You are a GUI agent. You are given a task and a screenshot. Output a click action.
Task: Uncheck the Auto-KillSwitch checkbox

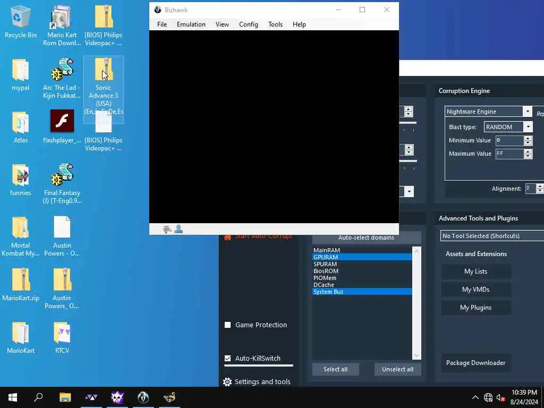(x=227, y=358)
